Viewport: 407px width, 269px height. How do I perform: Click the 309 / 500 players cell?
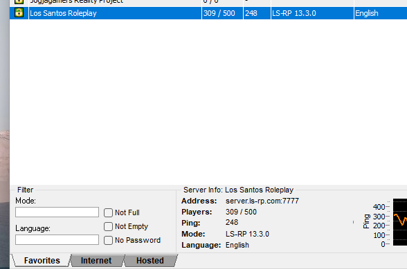pos(222,13)
